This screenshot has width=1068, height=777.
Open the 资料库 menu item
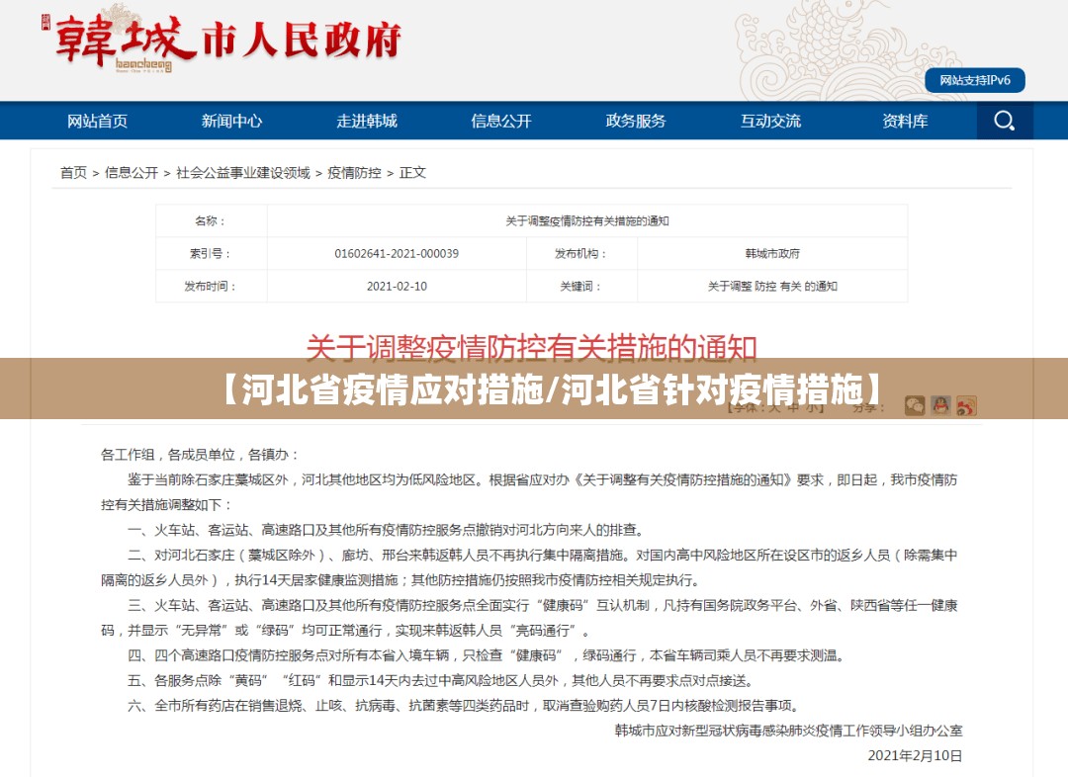905,121
